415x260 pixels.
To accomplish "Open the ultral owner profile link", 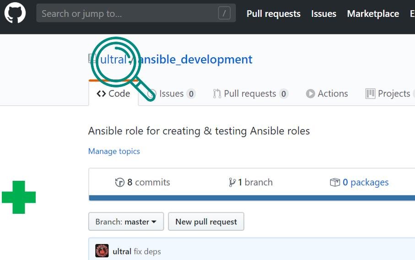I will [x=113, y=60].
